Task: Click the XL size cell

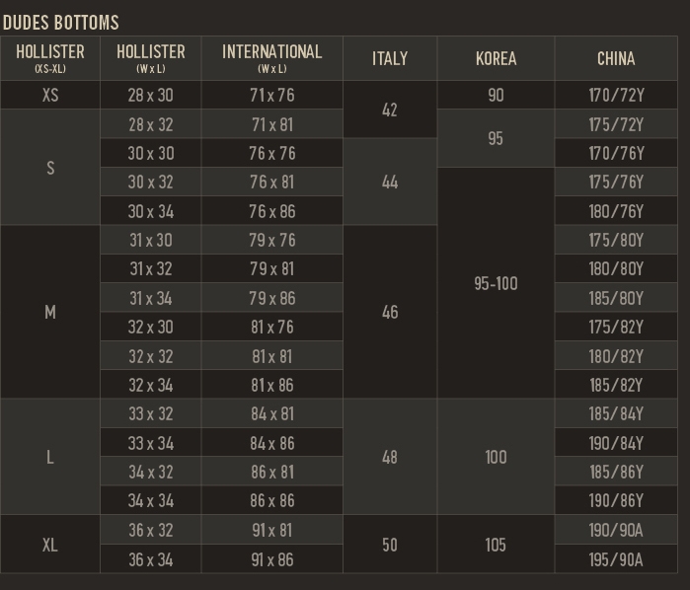Action: [50, 544]
